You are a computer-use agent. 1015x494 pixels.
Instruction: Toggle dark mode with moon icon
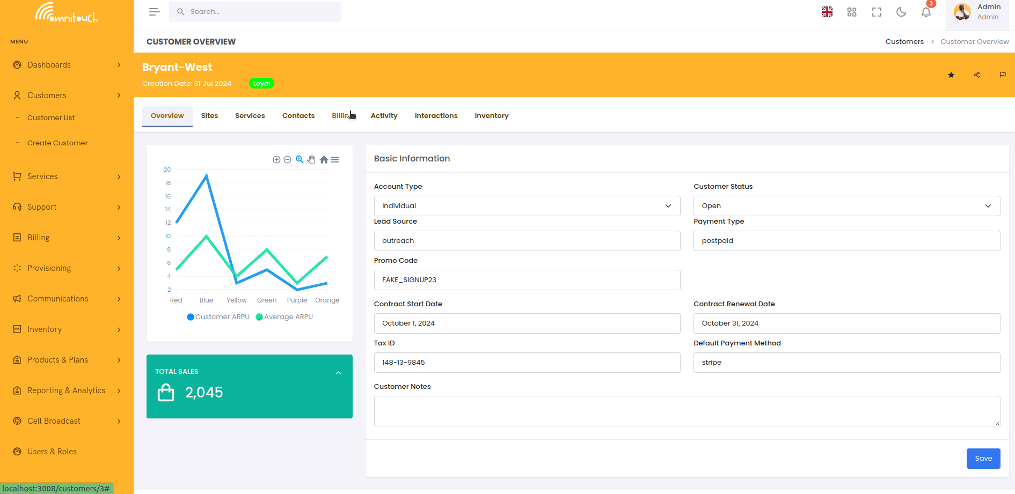click(901, 12)
